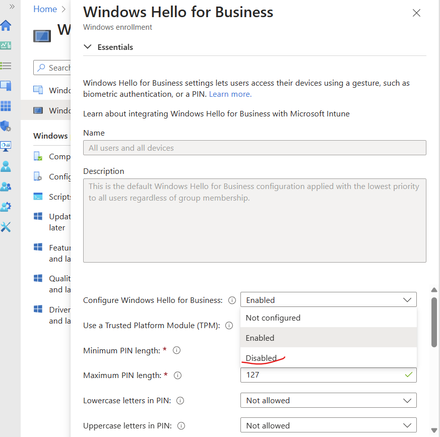
Task: Click the Description text area
Action: 255,220
